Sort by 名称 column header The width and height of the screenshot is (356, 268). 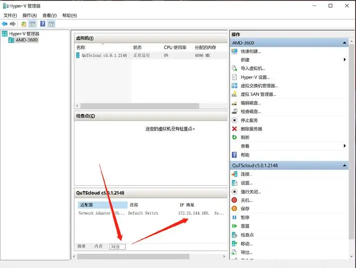[x=81, y=47]
